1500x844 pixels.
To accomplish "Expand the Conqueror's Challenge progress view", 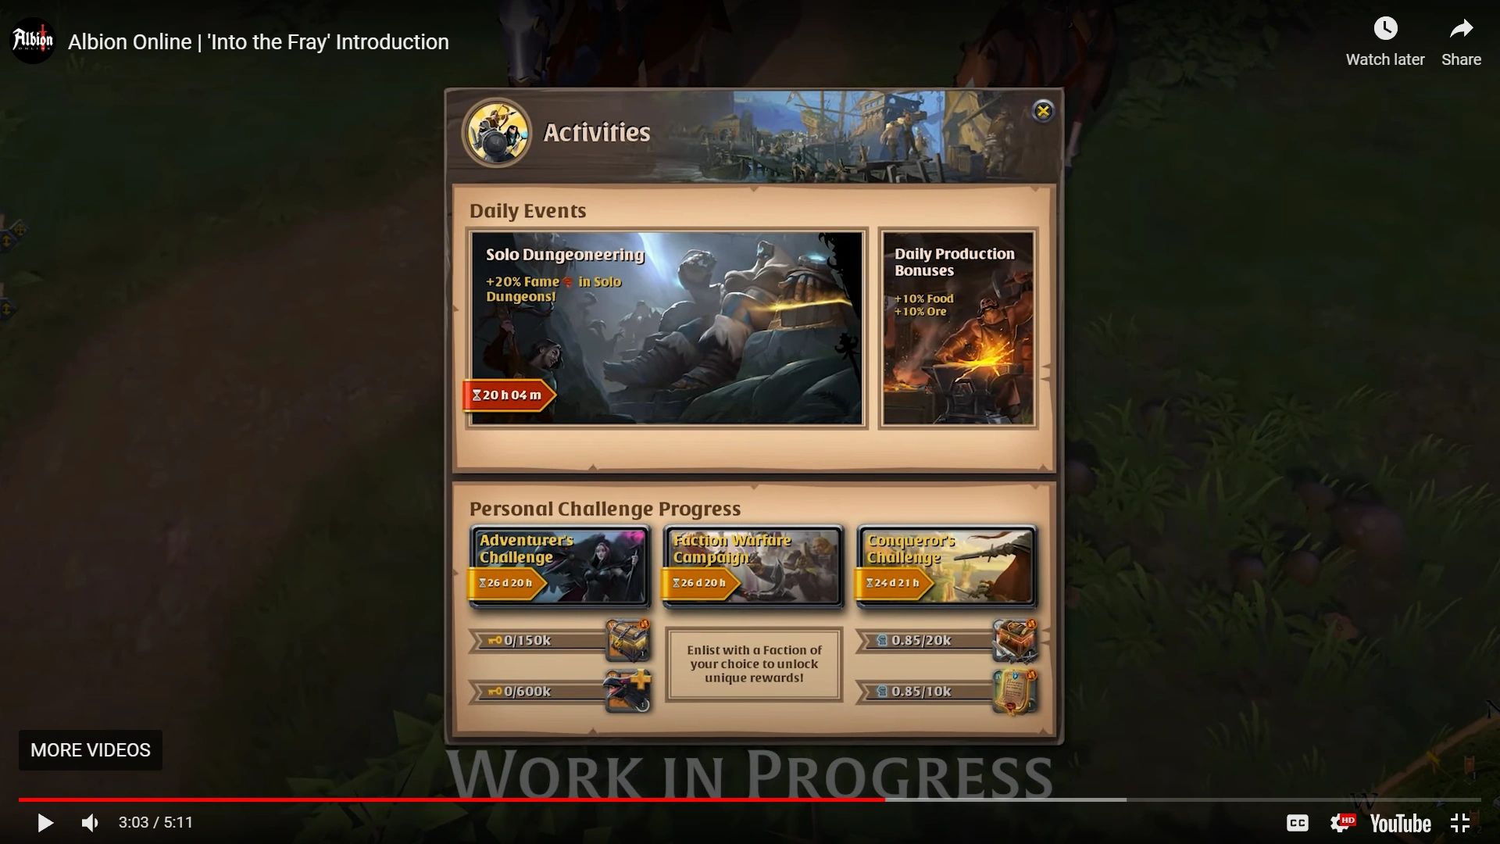I will 945,563.
